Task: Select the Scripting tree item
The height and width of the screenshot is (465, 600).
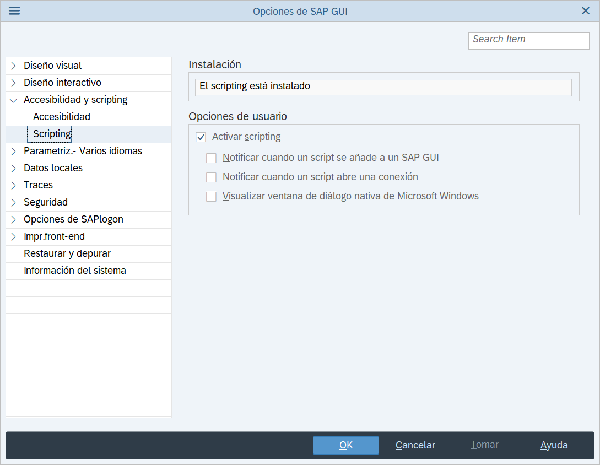Action: (50, 134)
